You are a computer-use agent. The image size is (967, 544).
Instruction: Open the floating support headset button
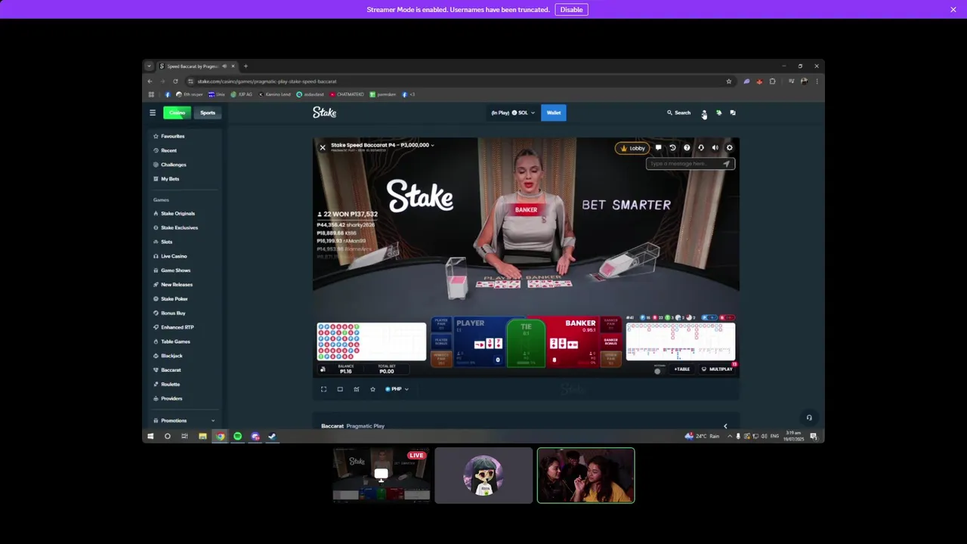(x=809, y=418)
